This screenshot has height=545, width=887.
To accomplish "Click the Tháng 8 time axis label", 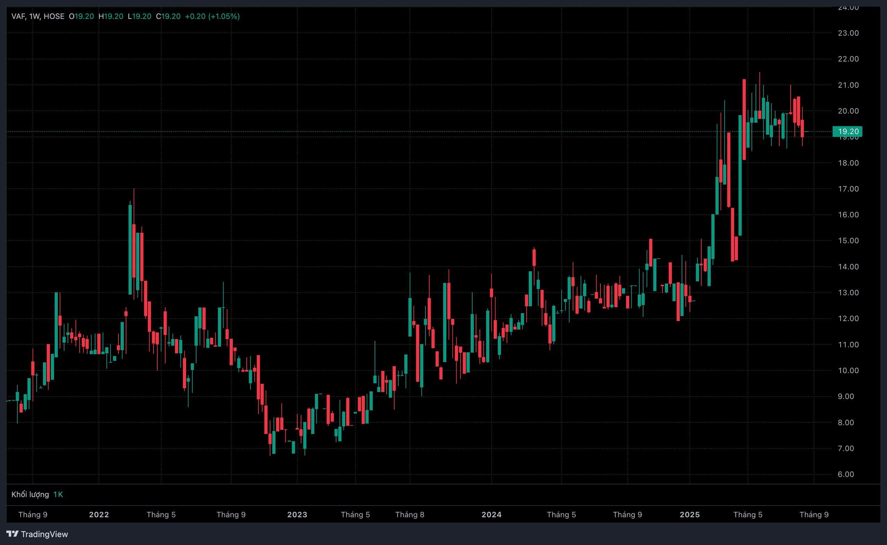I will (x=410, y=514).
